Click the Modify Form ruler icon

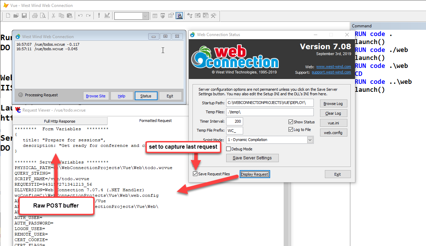click(107, 16)
